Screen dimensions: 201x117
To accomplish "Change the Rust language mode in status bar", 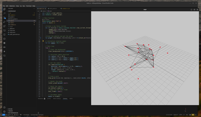I will click(187, 115).
